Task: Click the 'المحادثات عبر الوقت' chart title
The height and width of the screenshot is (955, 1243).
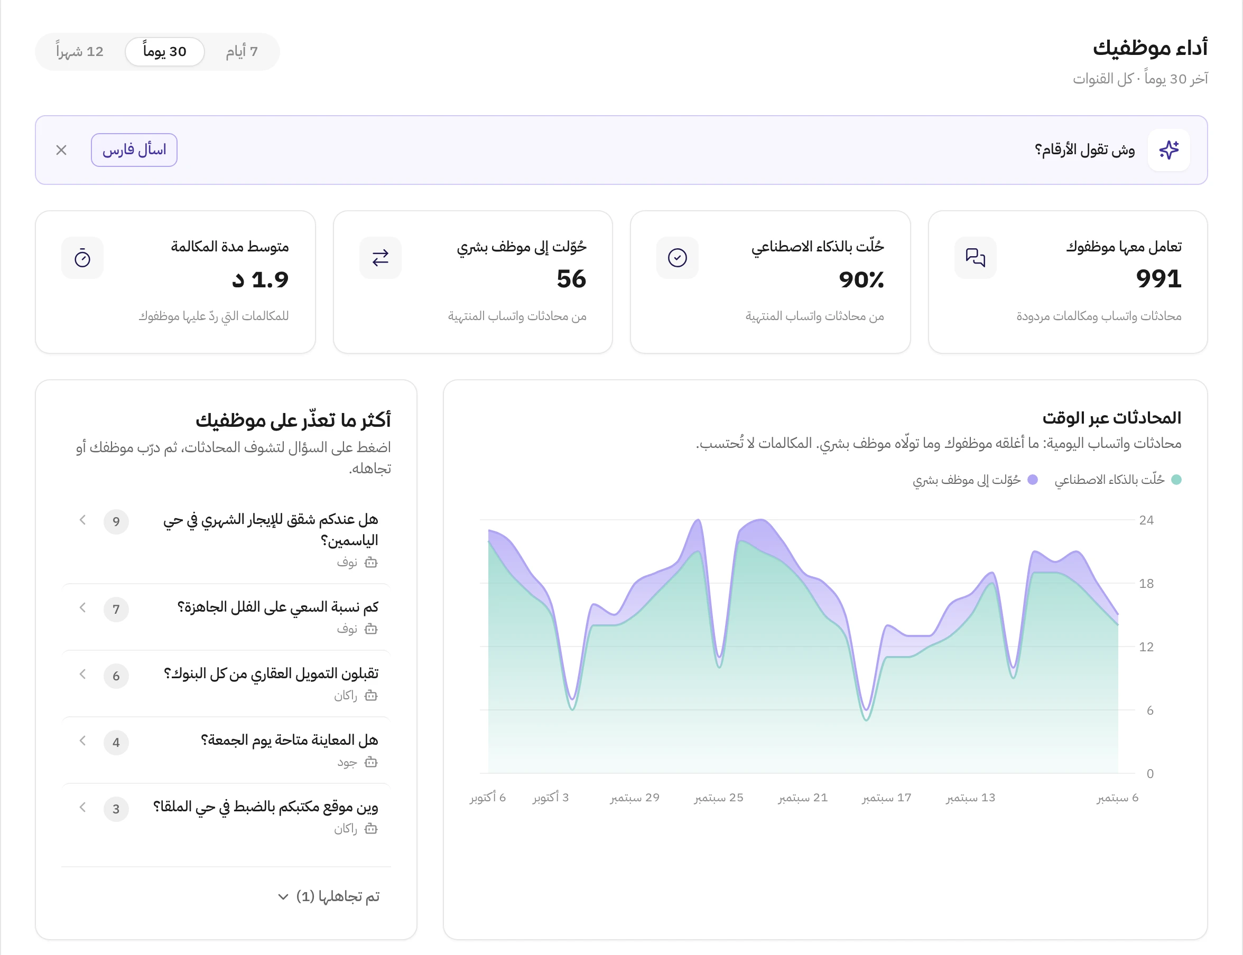Action: pos(1111,418)
